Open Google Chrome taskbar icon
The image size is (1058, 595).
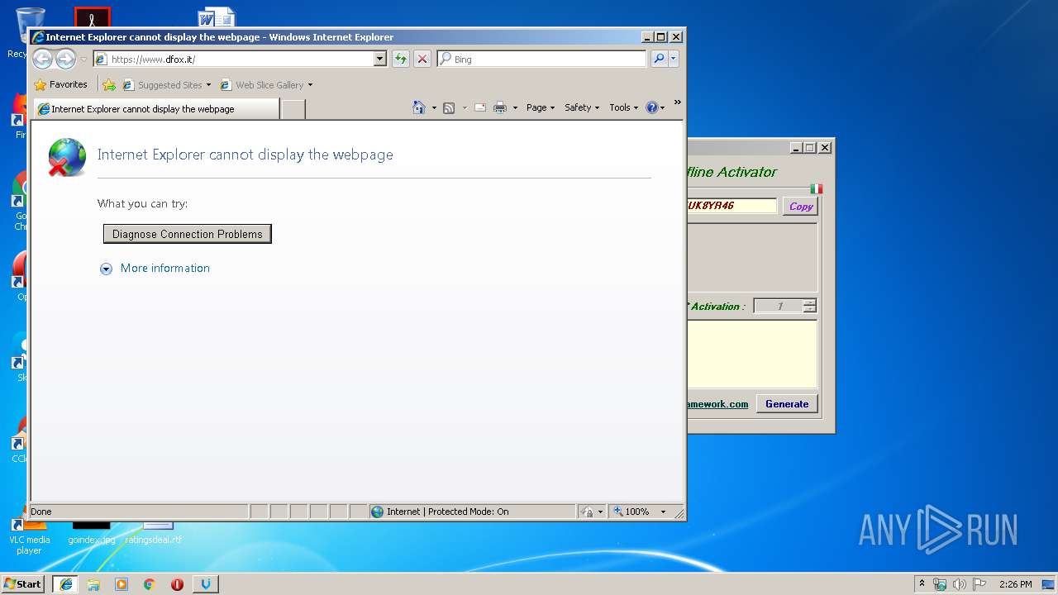click(150, 584)
